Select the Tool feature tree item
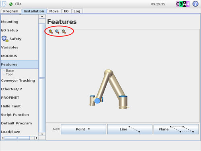 click(x=9, y=74)
